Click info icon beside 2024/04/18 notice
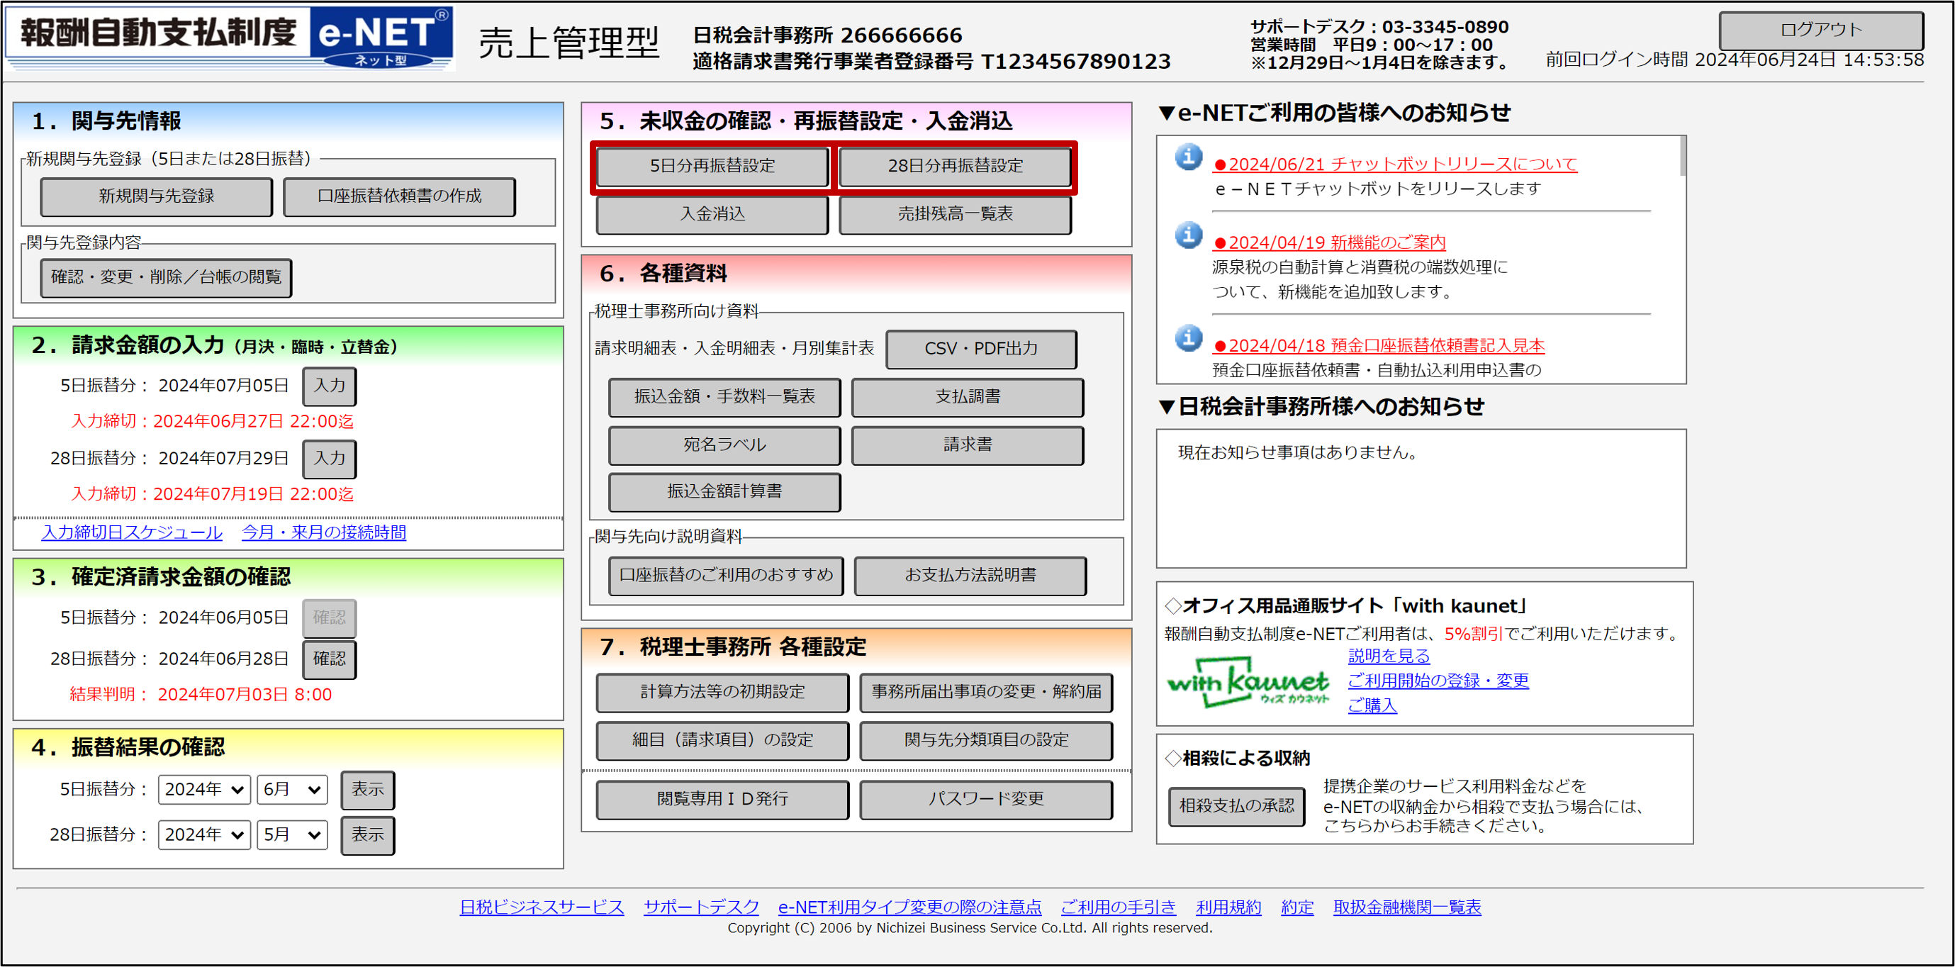The width and height of the screenshot is (1955, 967). pyautogui.click(x=1189, y=339)
